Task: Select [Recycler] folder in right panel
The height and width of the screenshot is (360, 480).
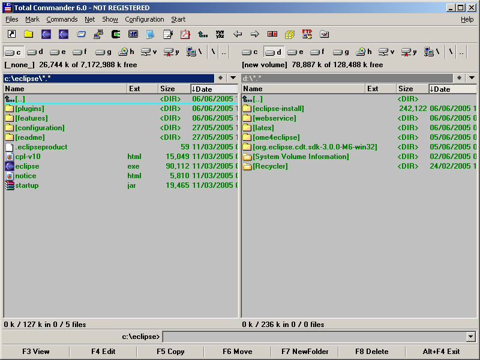Action: coord(359,166)
